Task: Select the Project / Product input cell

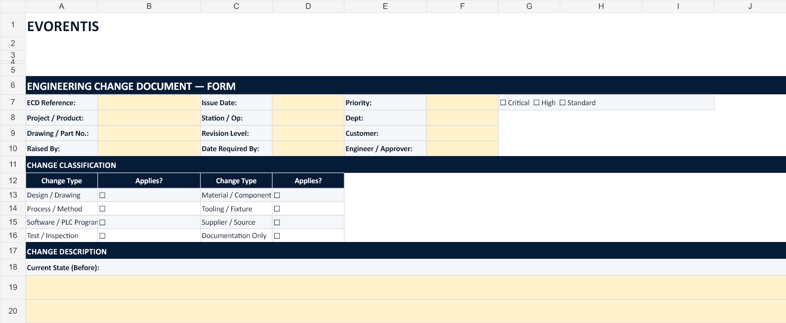Action: [149, 118]
